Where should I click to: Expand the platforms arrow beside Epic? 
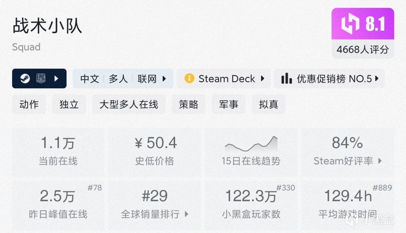[x=56, y=79]
